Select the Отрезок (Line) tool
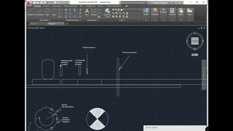The height and width of the screenshot is (131, 233). point(30,12)
